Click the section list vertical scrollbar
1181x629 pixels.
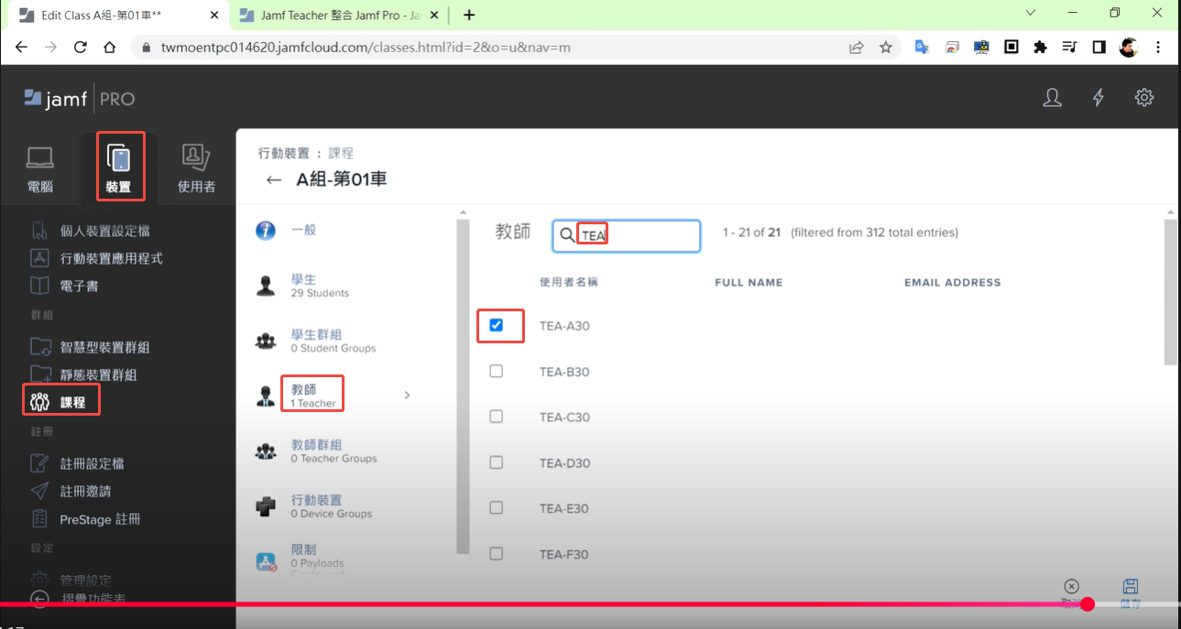pyautogui.click(x=463, y=386)
